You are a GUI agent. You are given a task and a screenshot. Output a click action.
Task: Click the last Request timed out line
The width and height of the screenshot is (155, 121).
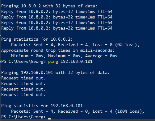(23, 95)
